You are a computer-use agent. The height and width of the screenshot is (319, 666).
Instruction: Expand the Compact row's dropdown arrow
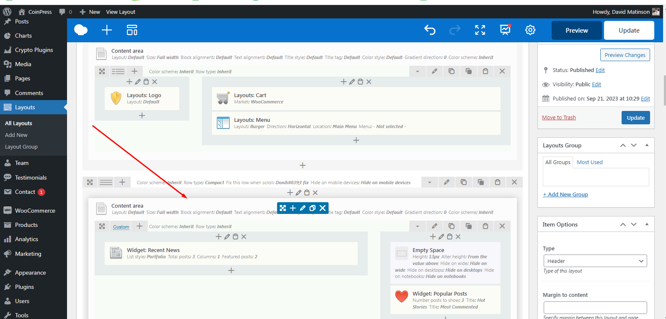[429, 183]
